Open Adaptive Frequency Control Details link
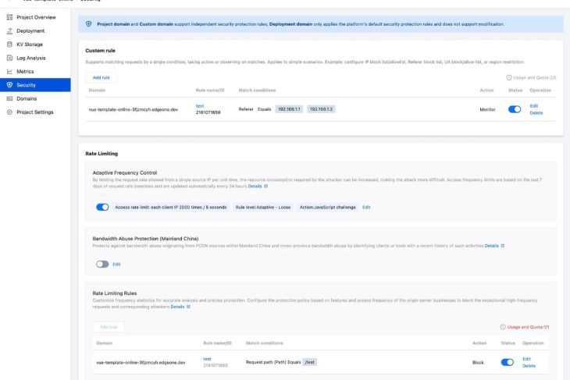 click(x=258, y=187)
